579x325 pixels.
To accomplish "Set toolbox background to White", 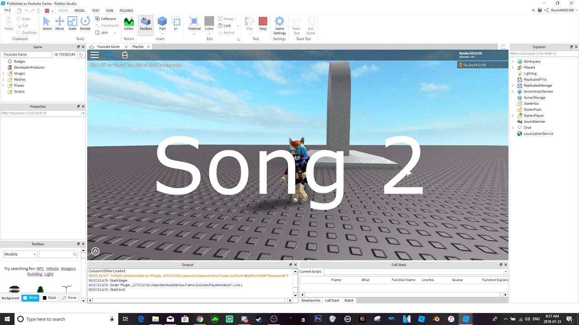I will (x=30, y=298).
